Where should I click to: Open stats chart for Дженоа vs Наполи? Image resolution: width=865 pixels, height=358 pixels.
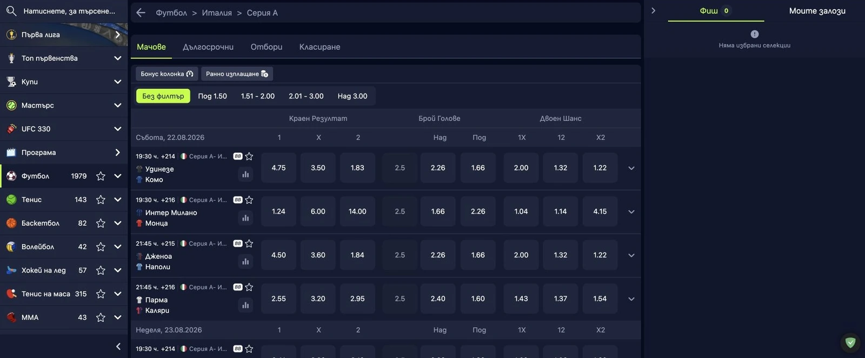point(245,262)
